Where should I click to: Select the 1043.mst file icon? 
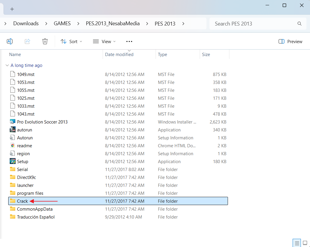[x=13, y=114]
